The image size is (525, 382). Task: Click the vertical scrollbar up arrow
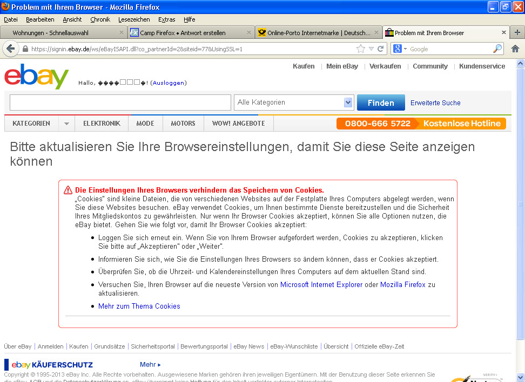(520, 63)
